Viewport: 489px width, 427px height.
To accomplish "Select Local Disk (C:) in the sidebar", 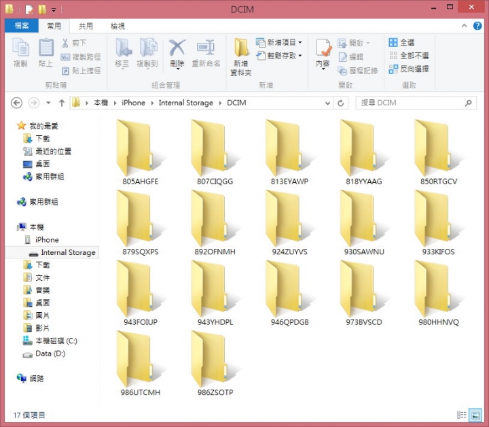I will point(50,341).
